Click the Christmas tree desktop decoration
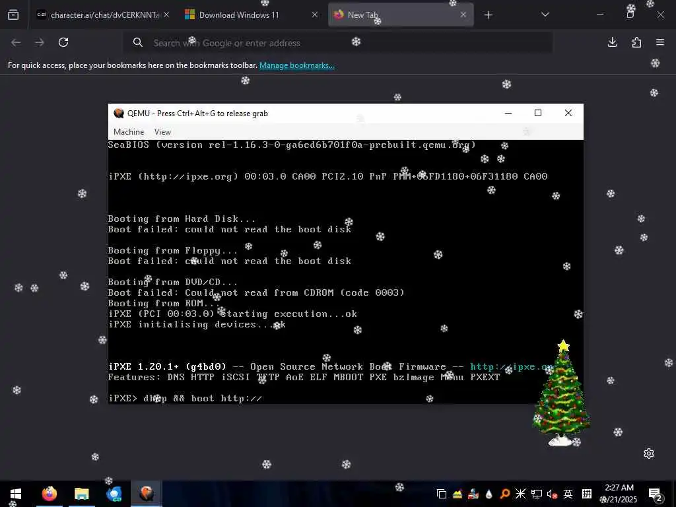Image resolution: width=676 pixels, height=507 pixels. (561, 393)
